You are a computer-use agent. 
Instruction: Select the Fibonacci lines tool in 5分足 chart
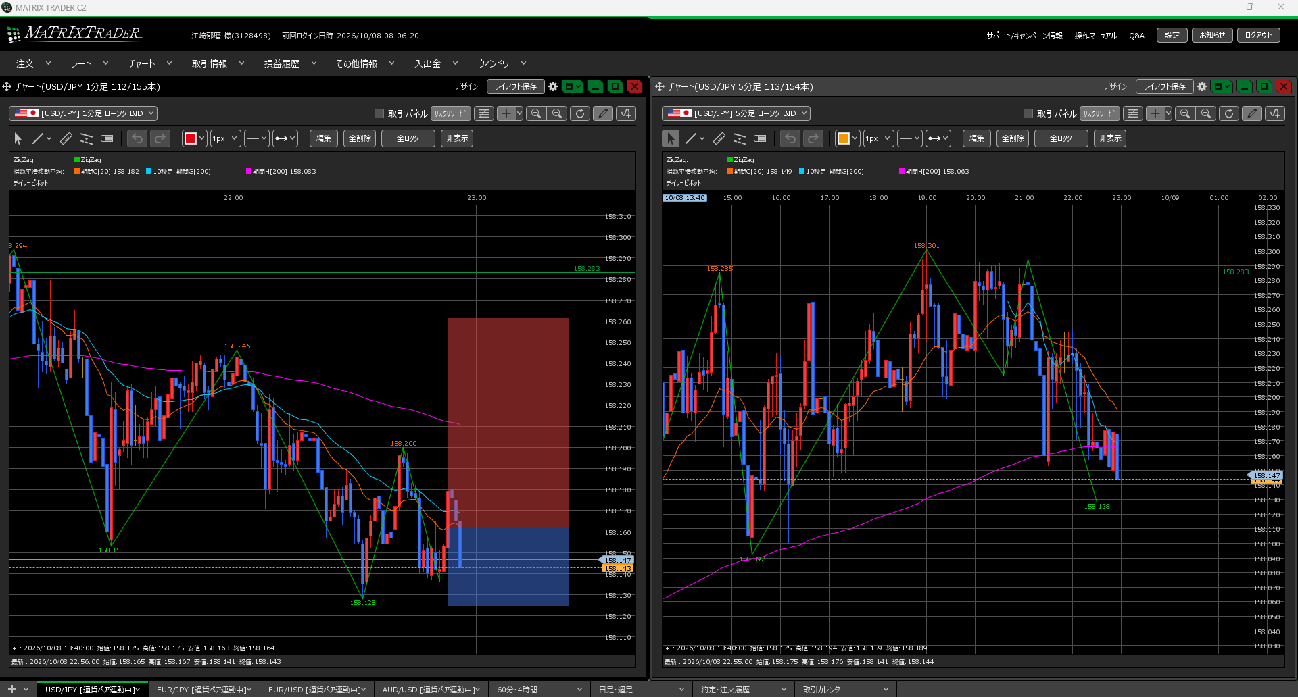pyautogui.click(x=740, y=138)
